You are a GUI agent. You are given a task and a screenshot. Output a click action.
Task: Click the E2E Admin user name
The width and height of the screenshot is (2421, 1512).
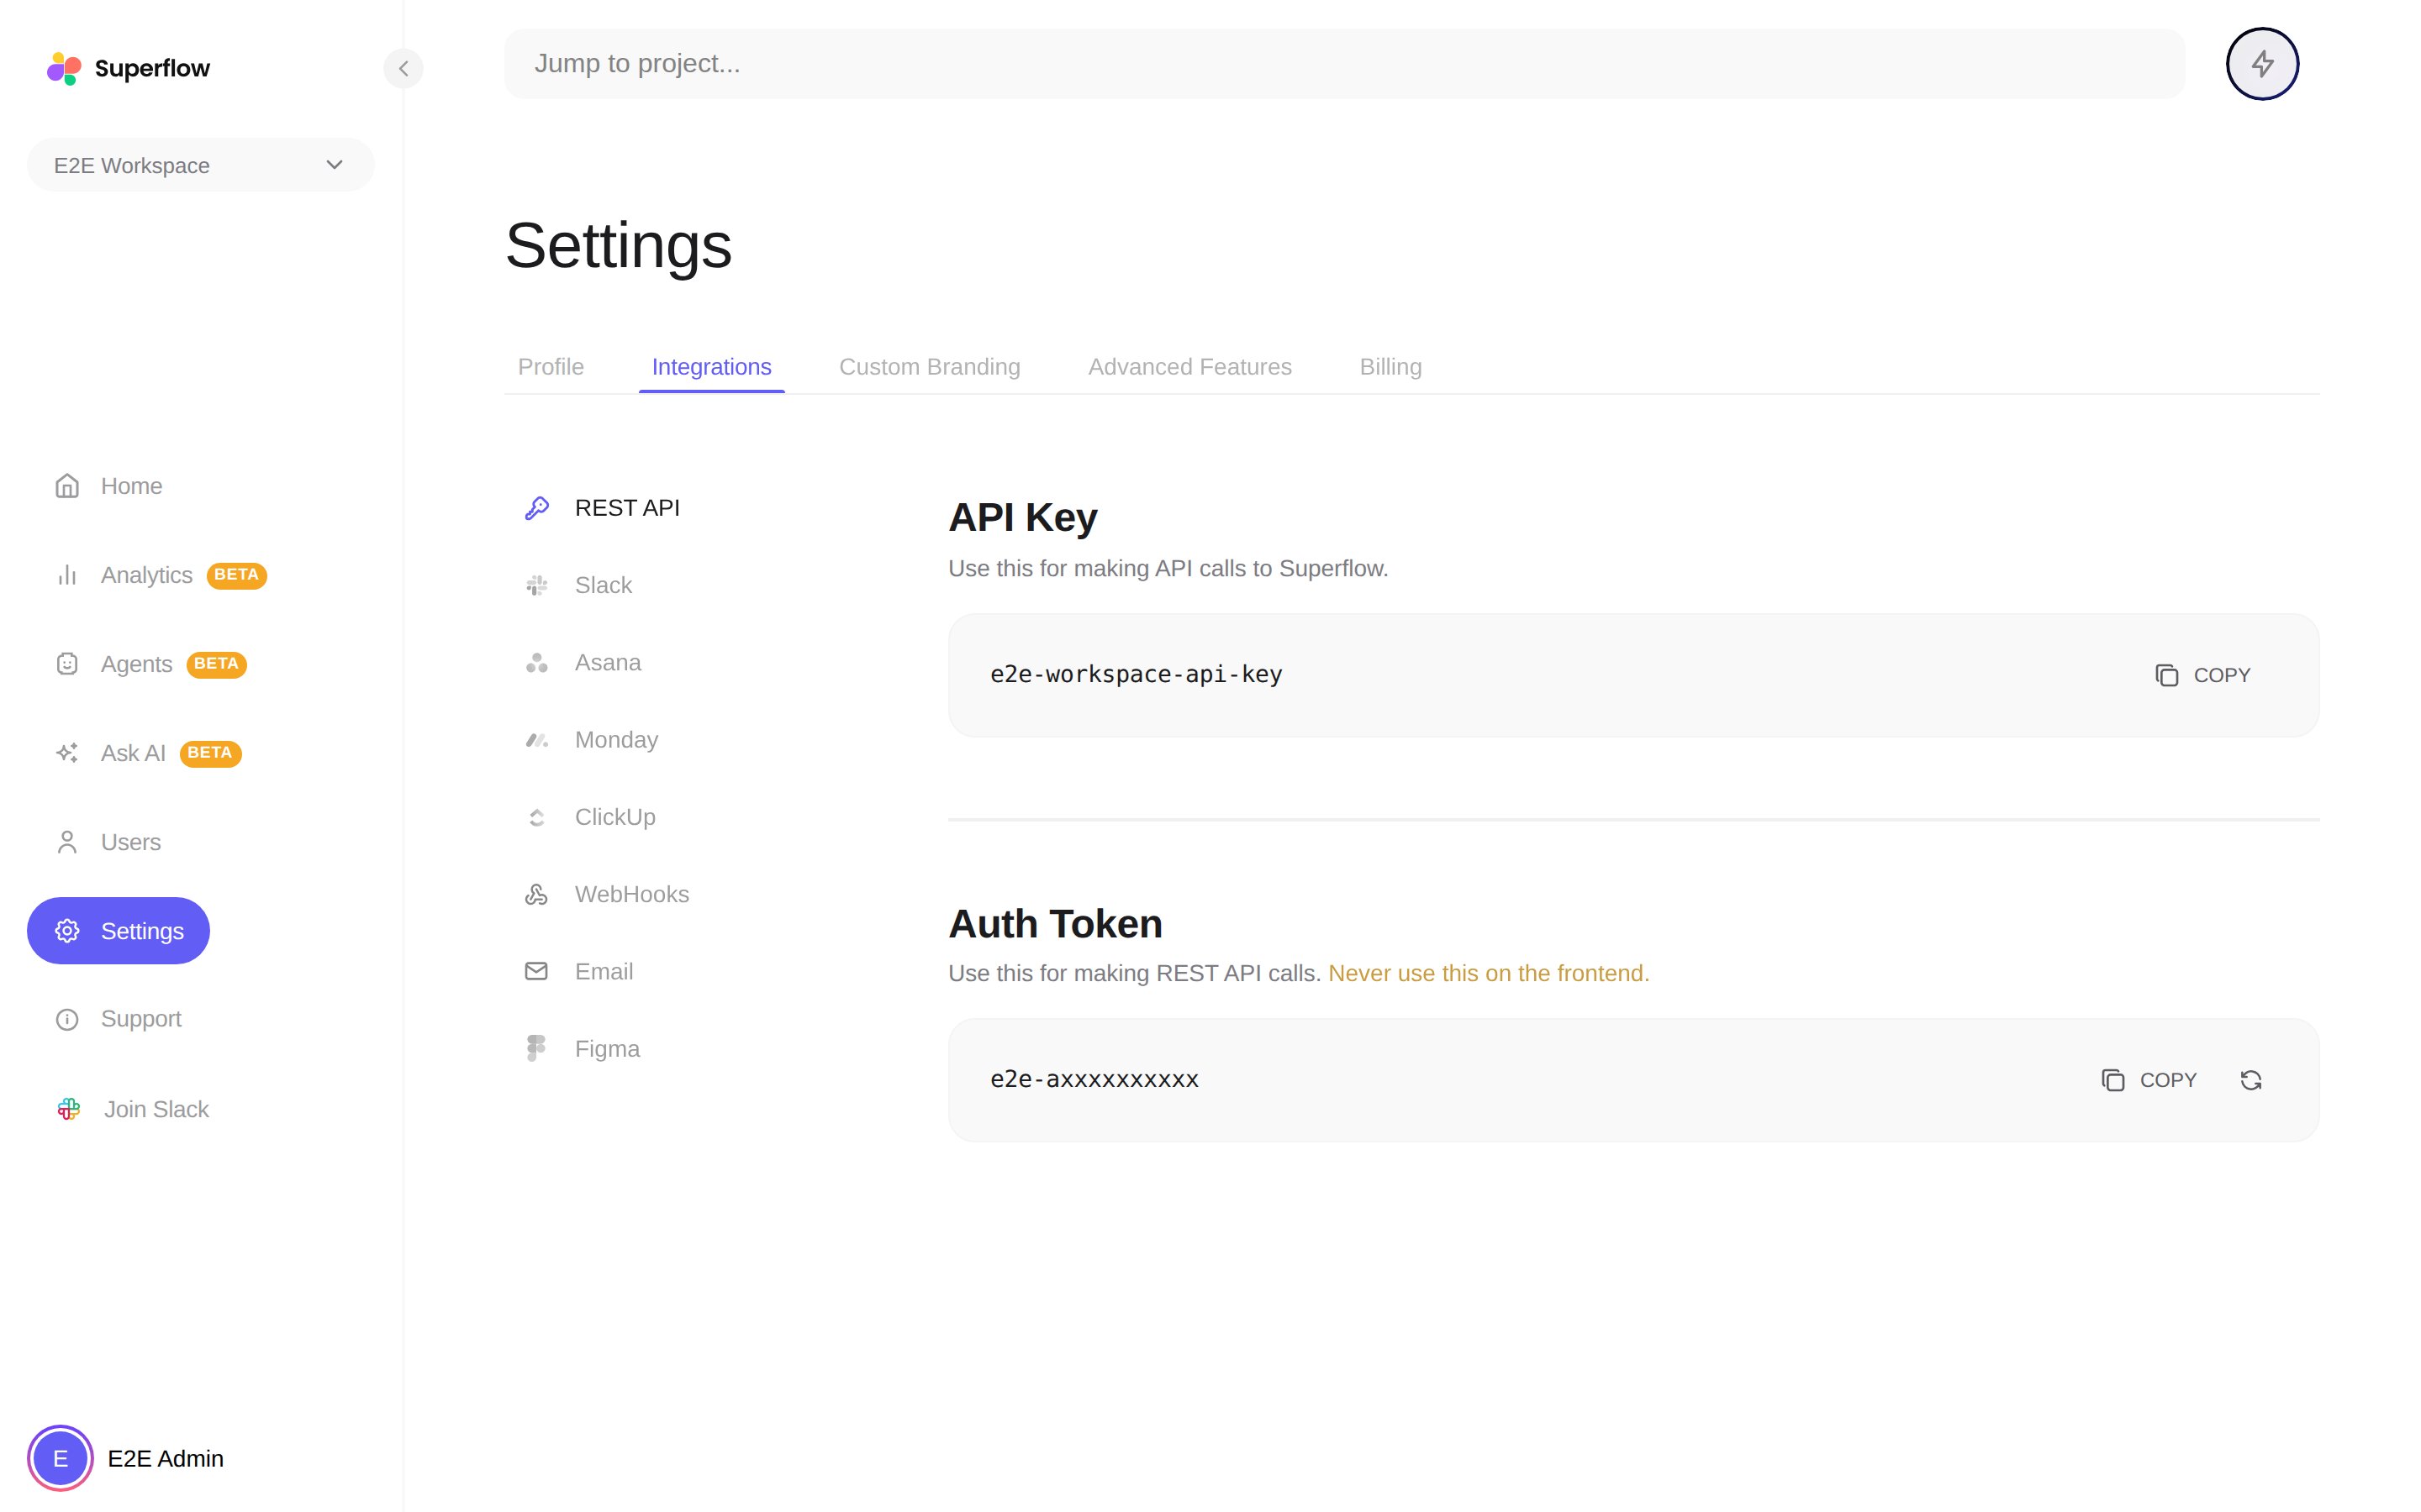[x=165, y=1459]
